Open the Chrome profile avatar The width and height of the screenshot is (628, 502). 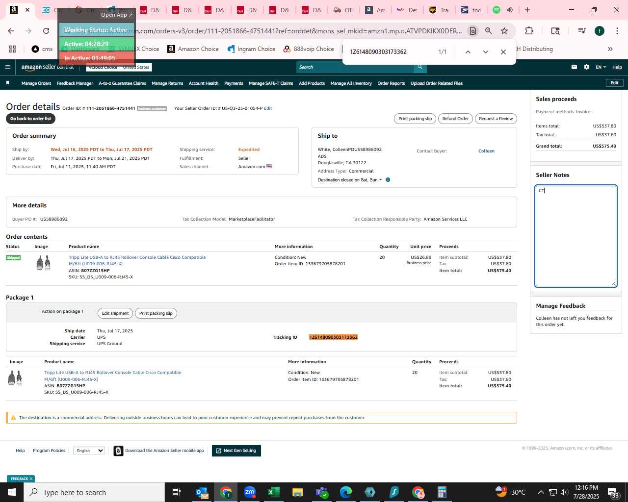(600, 31)
